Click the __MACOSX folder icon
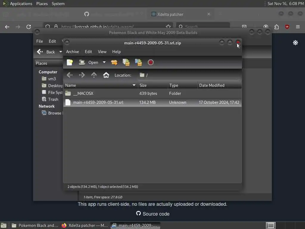 [x=68, y=93]
